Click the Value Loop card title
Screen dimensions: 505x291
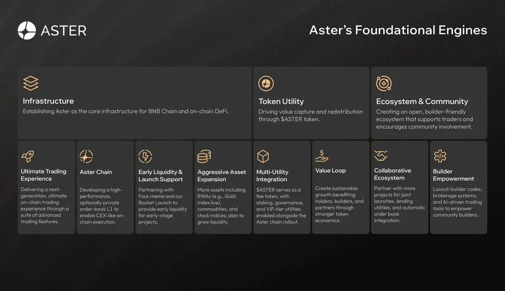coord(331,171)
